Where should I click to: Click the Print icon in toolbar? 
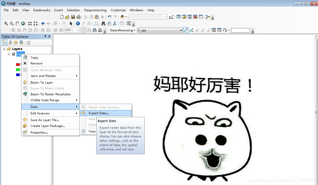79,17
